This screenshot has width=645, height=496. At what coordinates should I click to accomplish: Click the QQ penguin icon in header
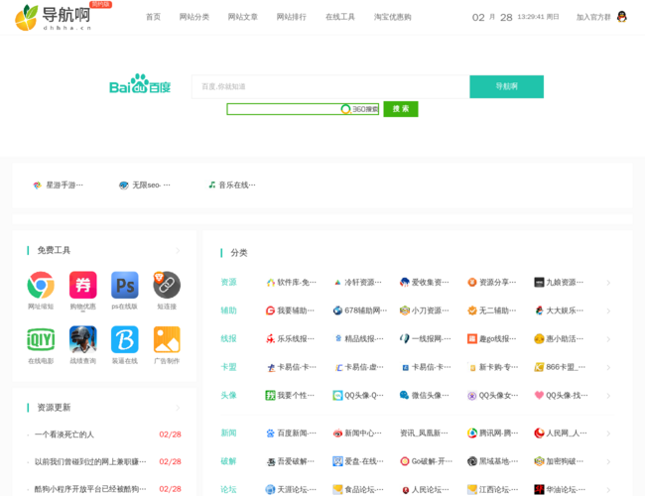pyautogui.click(x=622, y=17)
